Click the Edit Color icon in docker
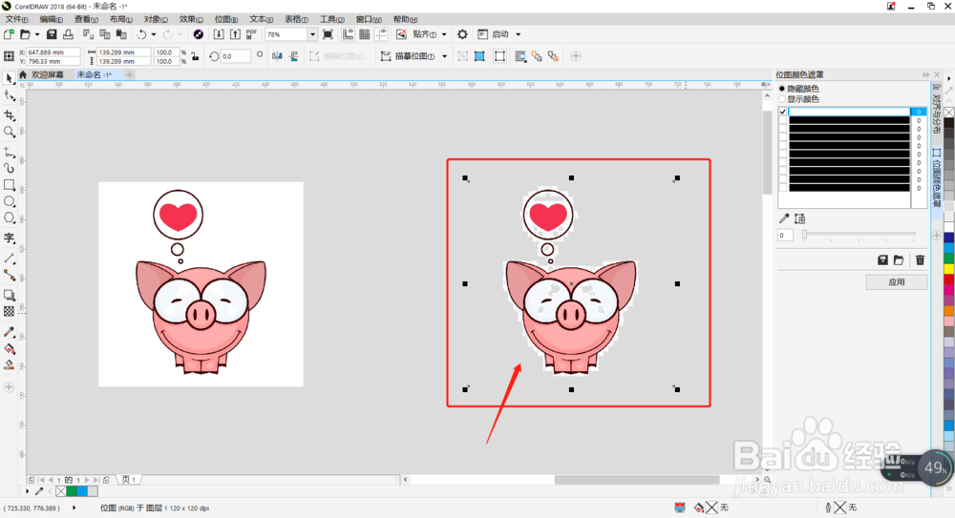955x518 pixels. [799, 218]
